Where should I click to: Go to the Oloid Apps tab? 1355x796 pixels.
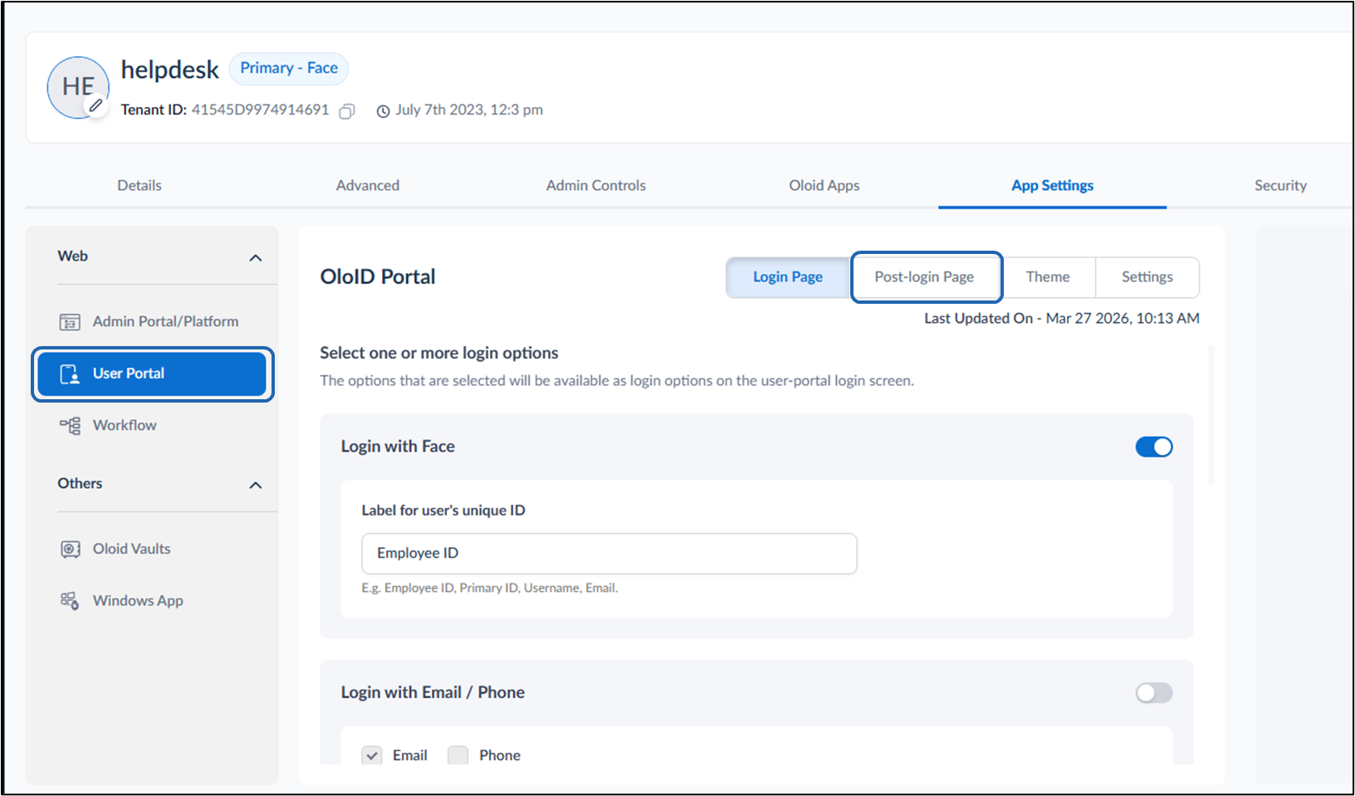pos(824,185)
